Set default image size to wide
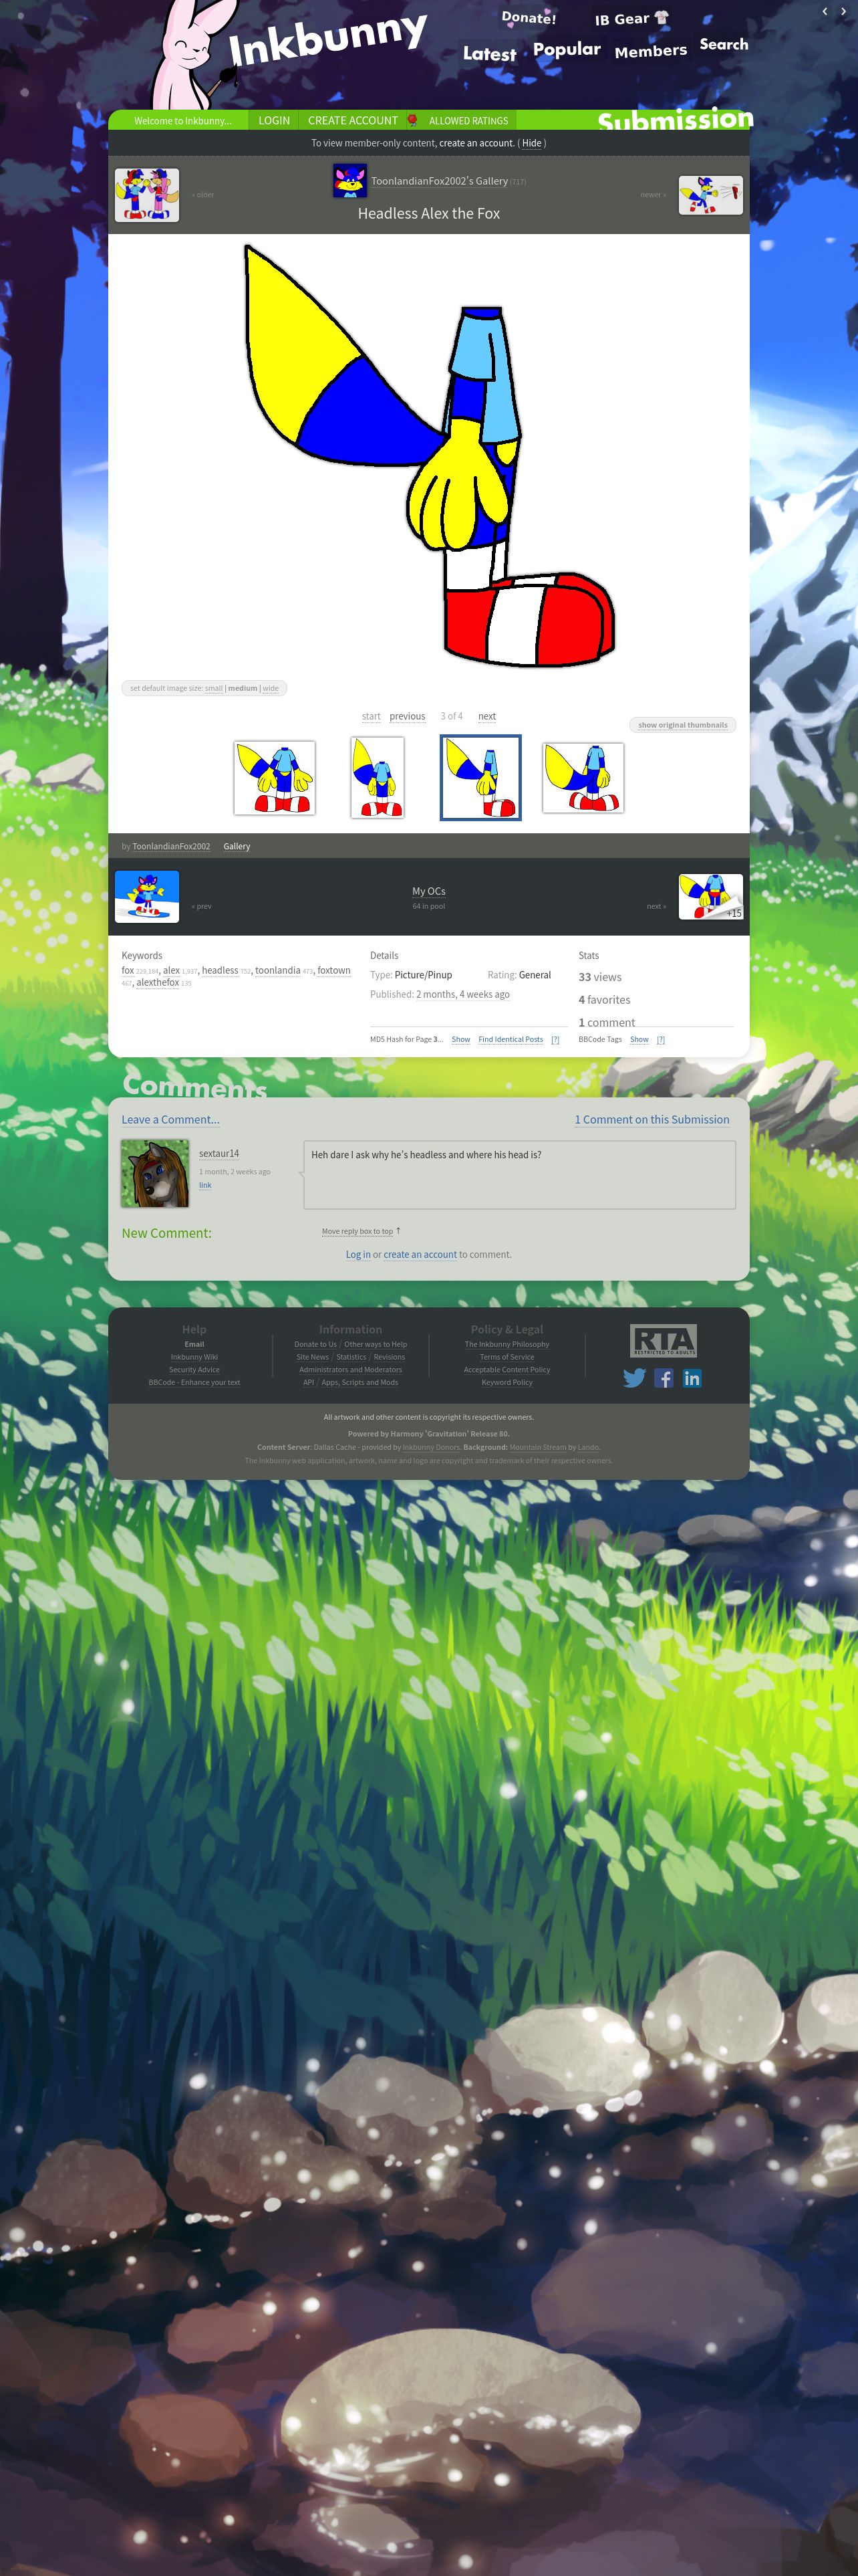The image size is (858, 2576). click(x=271, y=688)
